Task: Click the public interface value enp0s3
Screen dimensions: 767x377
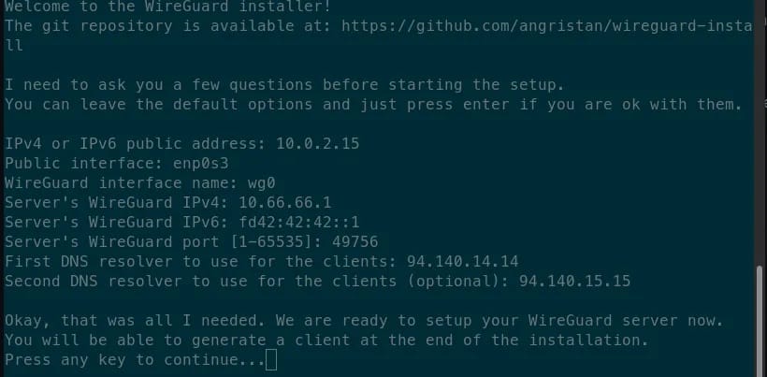Action: (201, 164)
